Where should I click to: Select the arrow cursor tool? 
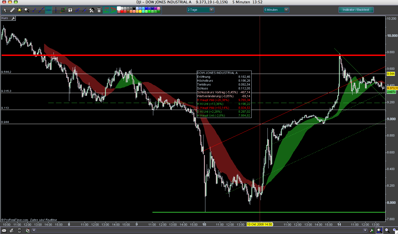pos(5,10)
